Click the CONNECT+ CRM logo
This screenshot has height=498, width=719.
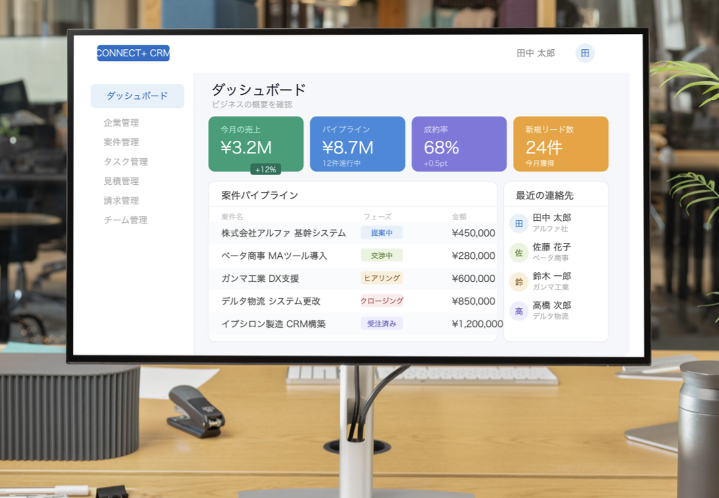[x=133, y=53]
